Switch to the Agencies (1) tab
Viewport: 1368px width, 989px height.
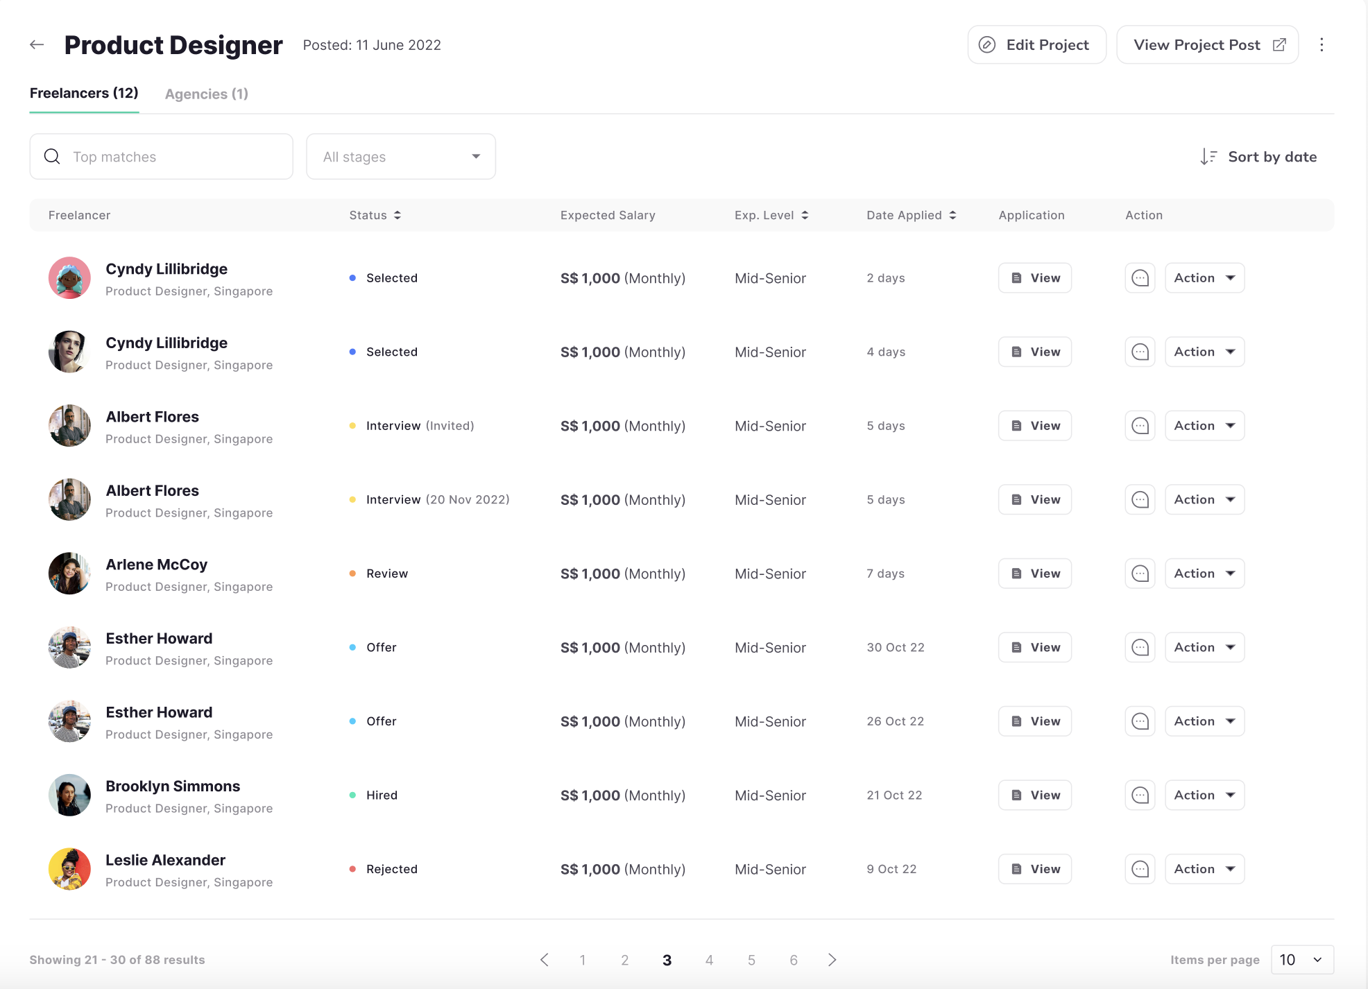(206, 94)
